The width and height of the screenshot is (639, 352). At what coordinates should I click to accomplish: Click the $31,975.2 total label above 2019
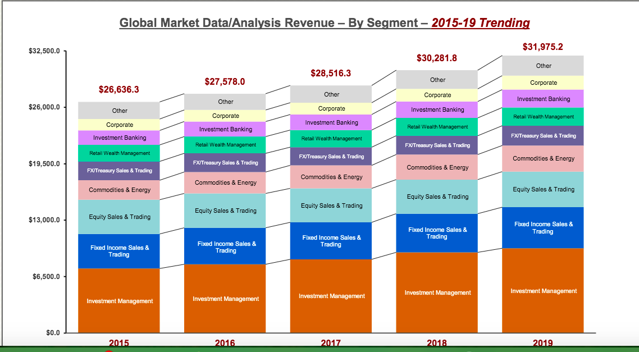tap(543, 47)
